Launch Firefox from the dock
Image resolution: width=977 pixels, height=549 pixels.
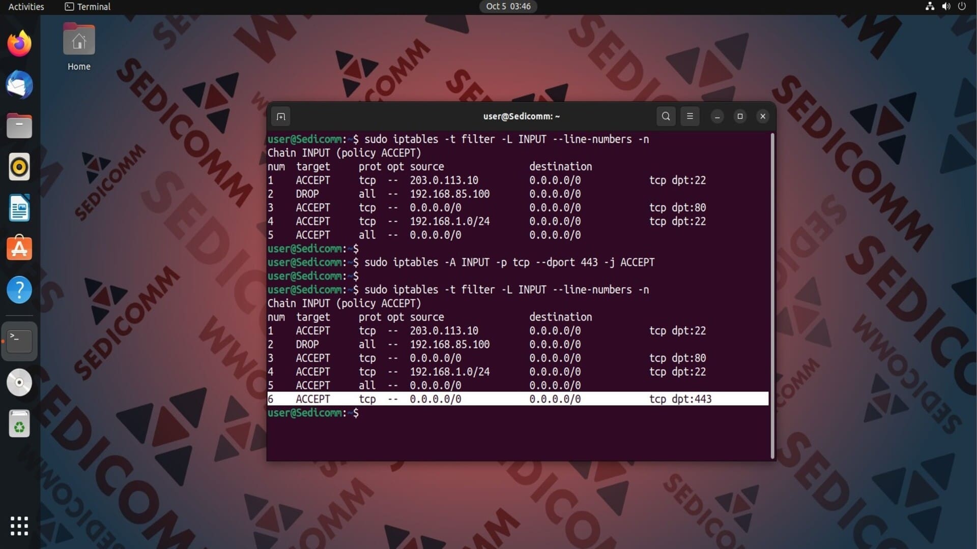pyautogui.click(x=19, y=44)
